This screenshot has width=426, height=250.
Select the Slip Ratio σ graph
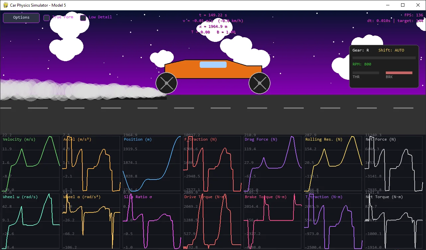click(152, 221)
